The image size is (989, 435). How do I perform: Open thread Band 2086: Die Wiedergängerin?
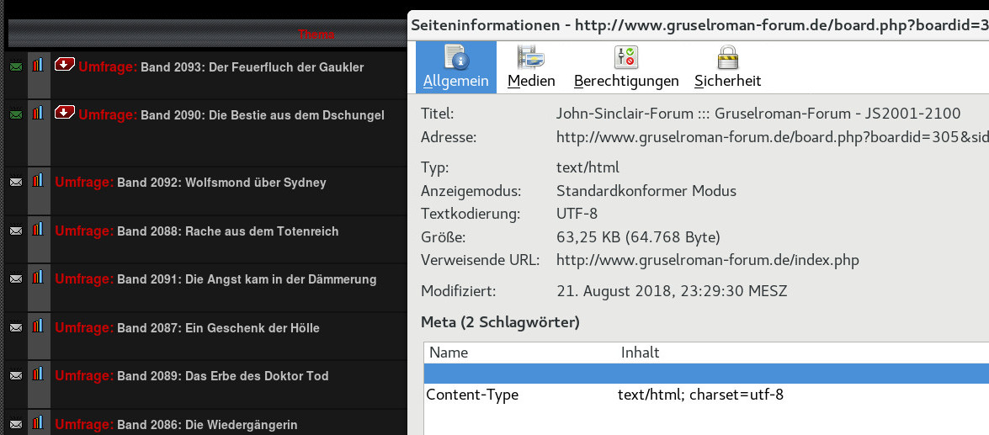207,424
